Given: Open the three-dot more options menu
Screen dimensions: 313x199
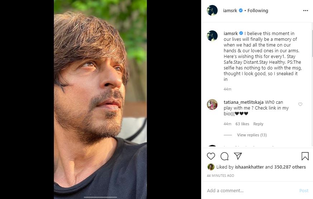Looking at the screenshot, I should [x=305, y=11].
